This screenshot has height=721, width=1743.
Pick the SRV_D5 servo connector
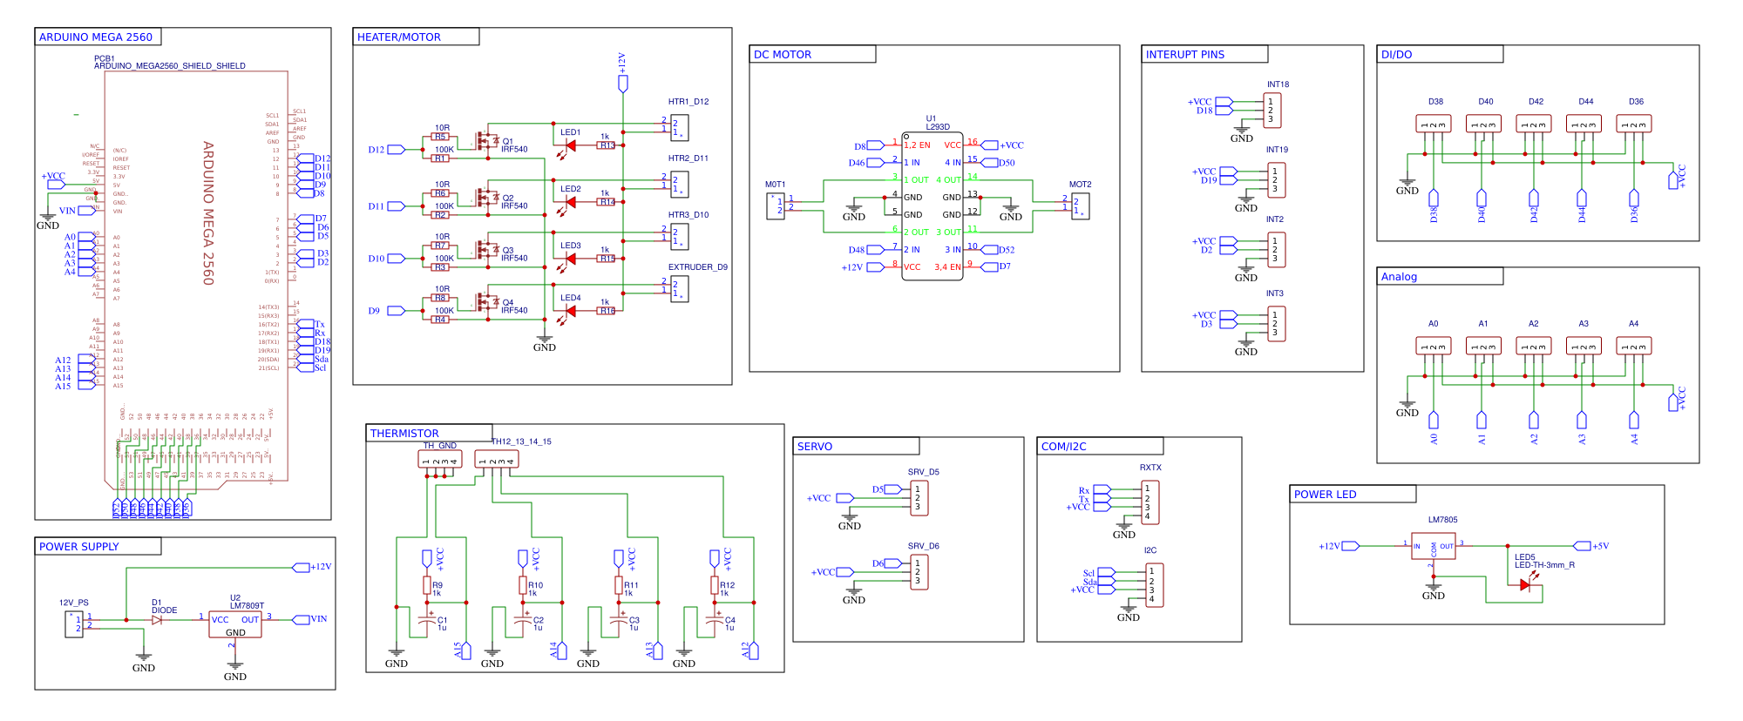point(919,498)
